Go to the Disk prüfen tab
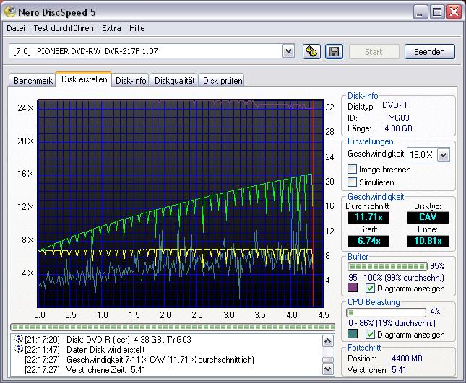The image size is (466, 383). [223, 80]
